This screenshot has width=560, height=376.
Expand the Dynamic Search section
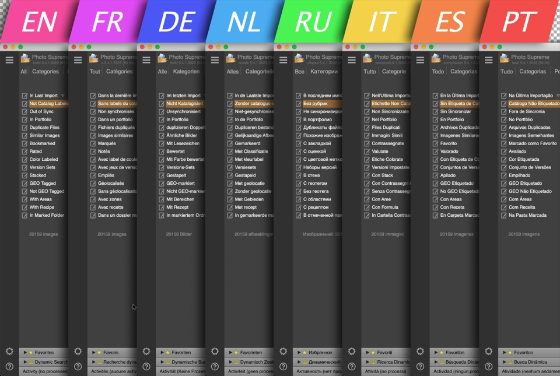pyautogui.click(x=25, y=362)
